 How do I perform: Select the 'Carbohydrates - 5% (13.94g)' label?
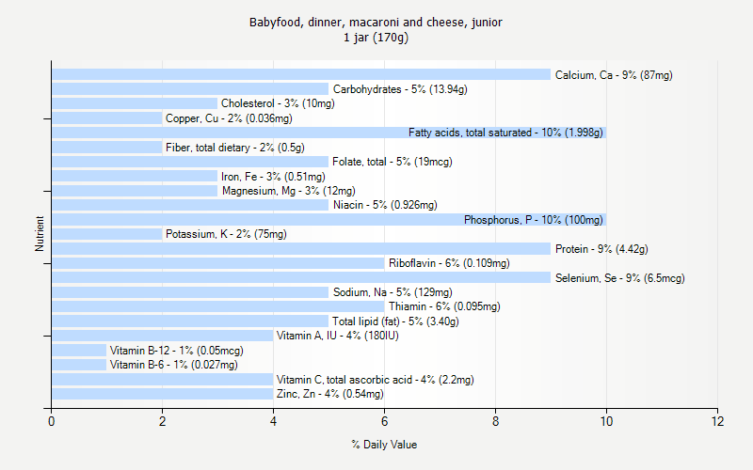[x=400, y=89]
